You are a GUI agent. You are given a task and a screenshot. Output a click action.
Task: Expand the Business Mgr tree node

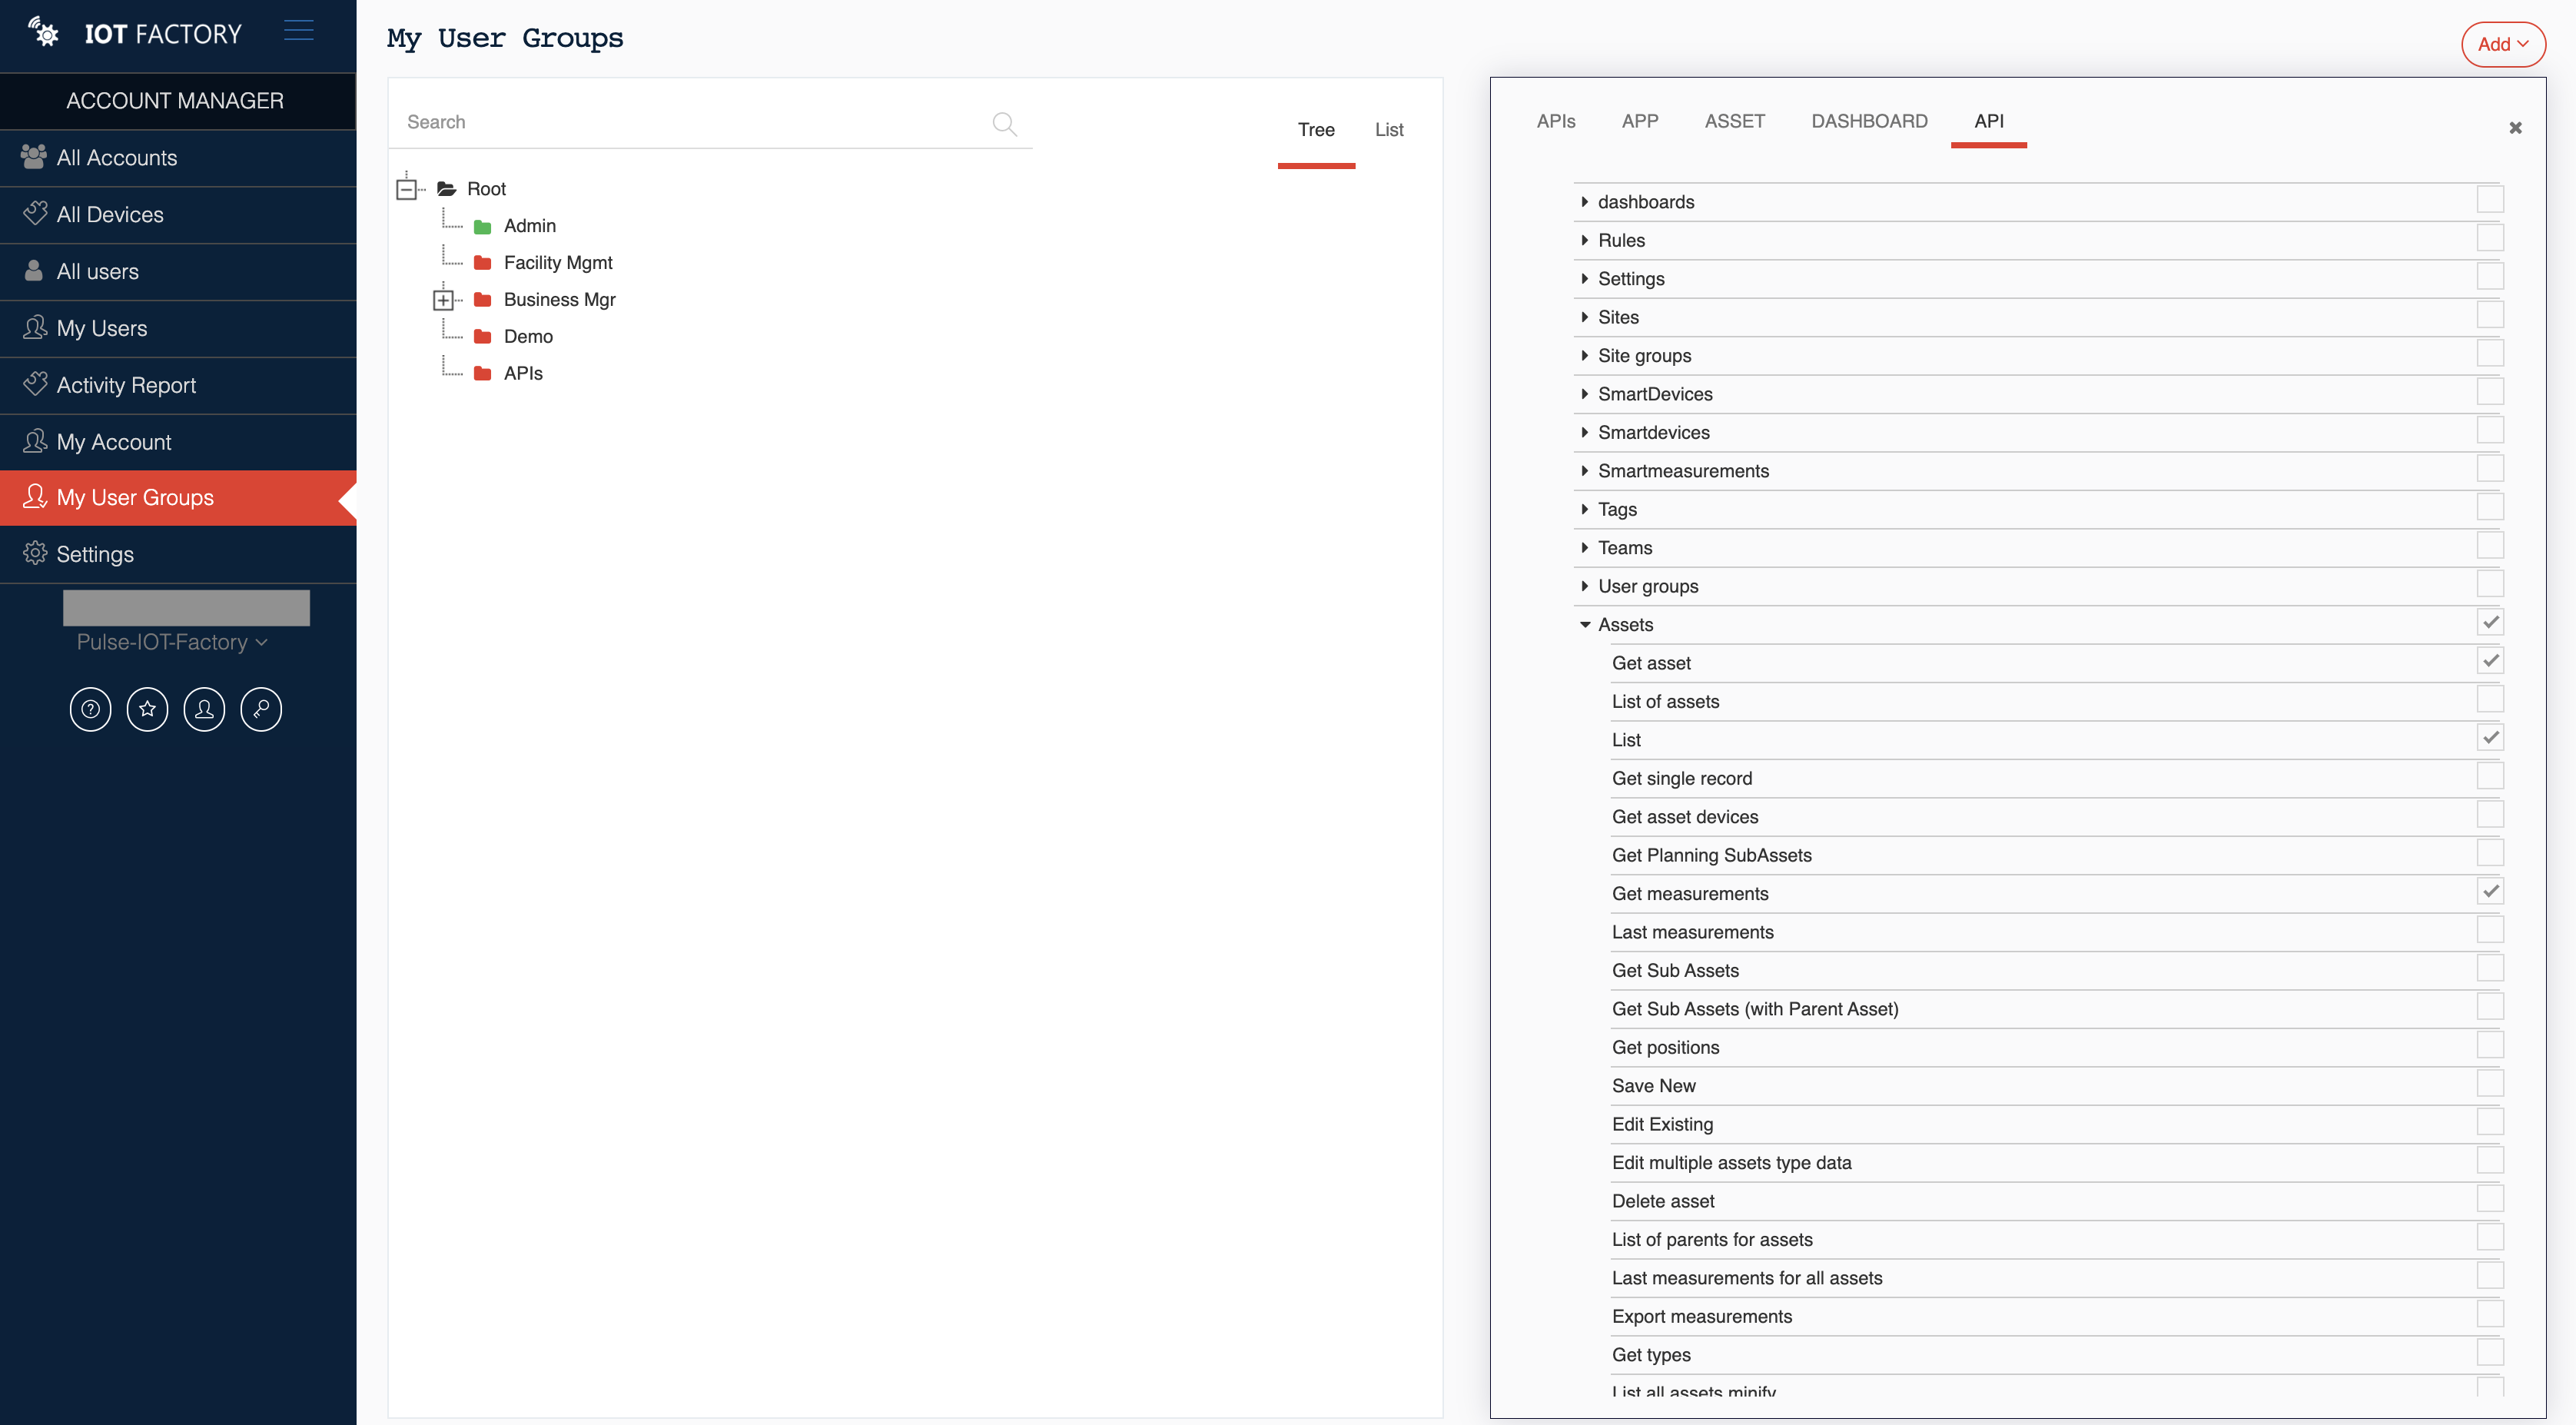click(443, 300)
